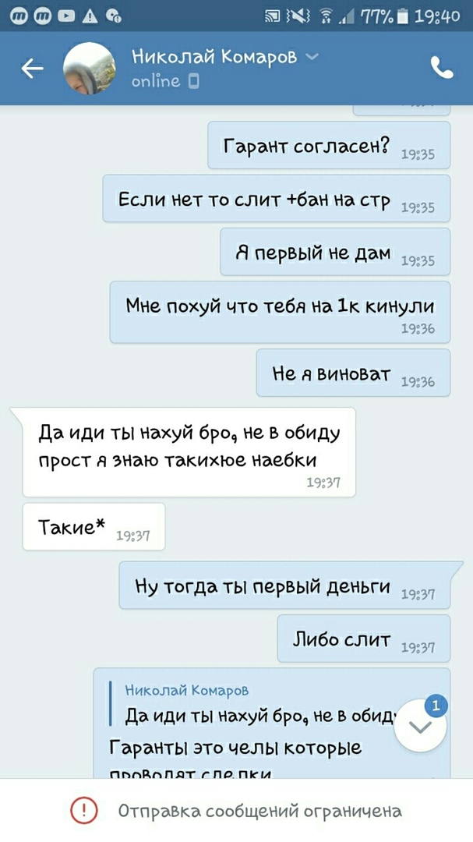The height and width of the screenshot is (842, 473).
Task: Tap the red warning exclamation icon
Action: coord(85,810)
